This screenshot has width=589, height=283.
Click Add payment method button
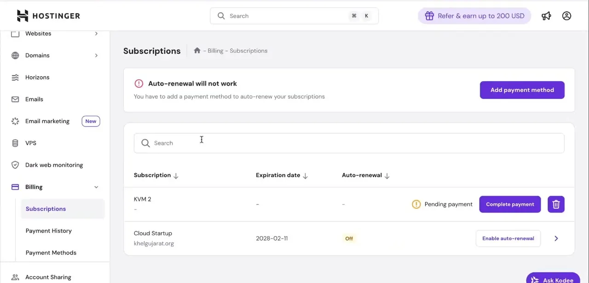pos(522,90)
